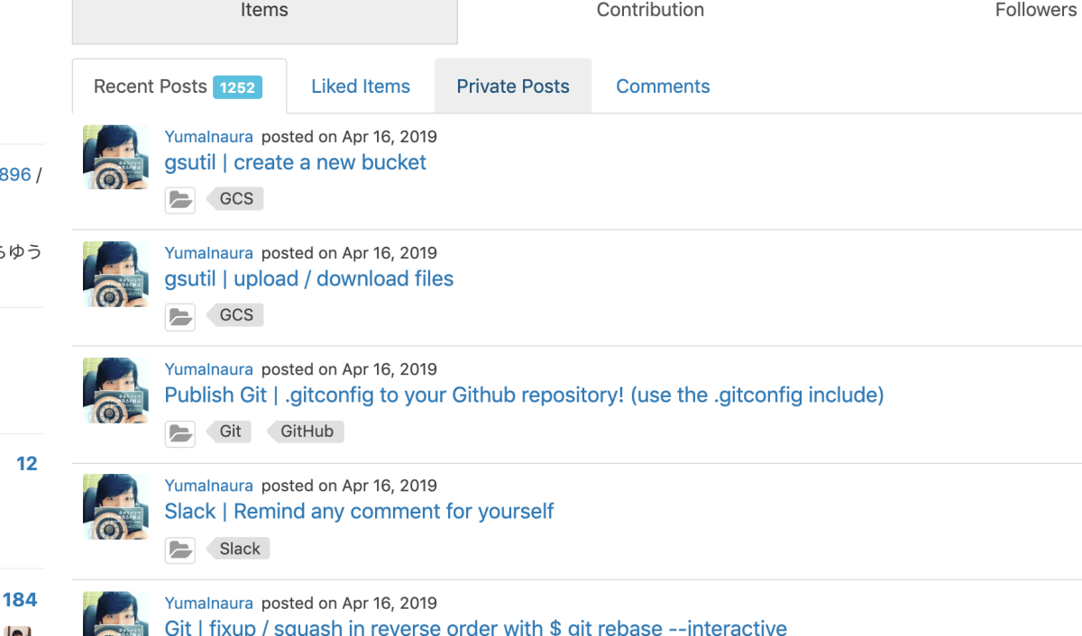Open avatar beside Publish Git .gitconfig post
This screenshot has width=1082, height=636.
coord(115,390)
